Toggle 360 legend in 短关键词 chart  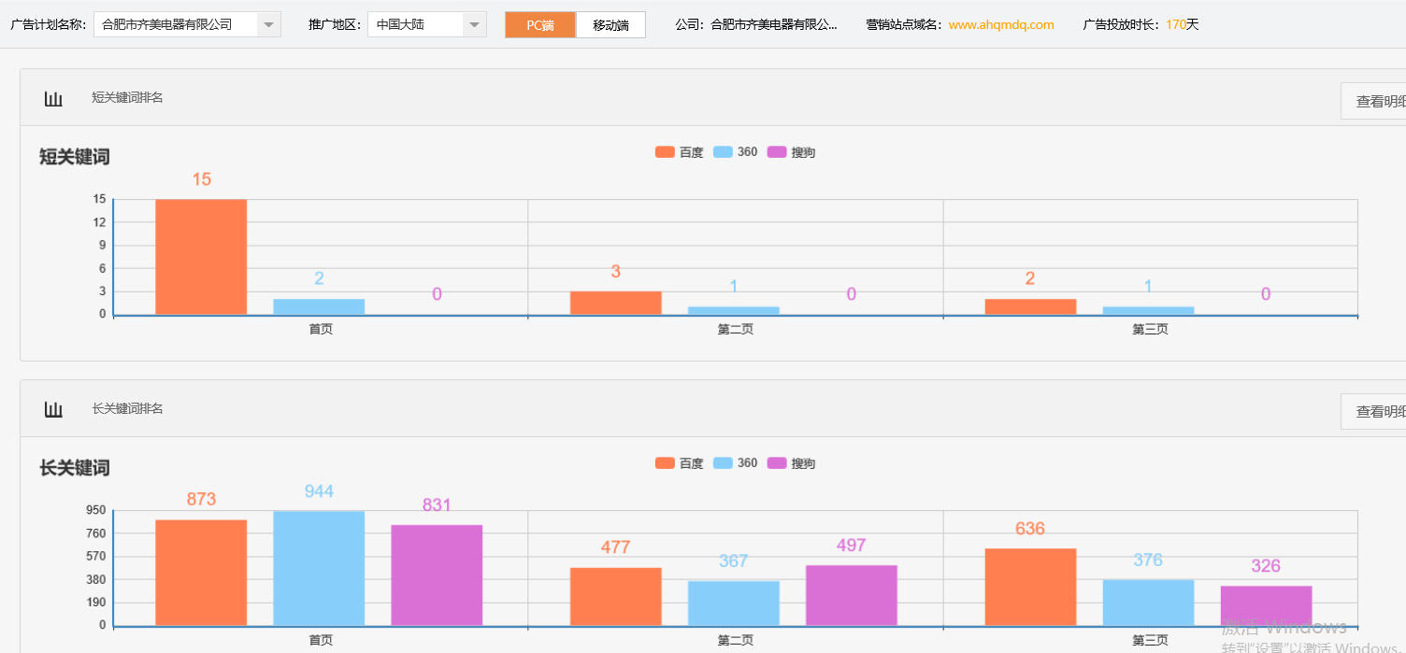[x=736, y=152]
